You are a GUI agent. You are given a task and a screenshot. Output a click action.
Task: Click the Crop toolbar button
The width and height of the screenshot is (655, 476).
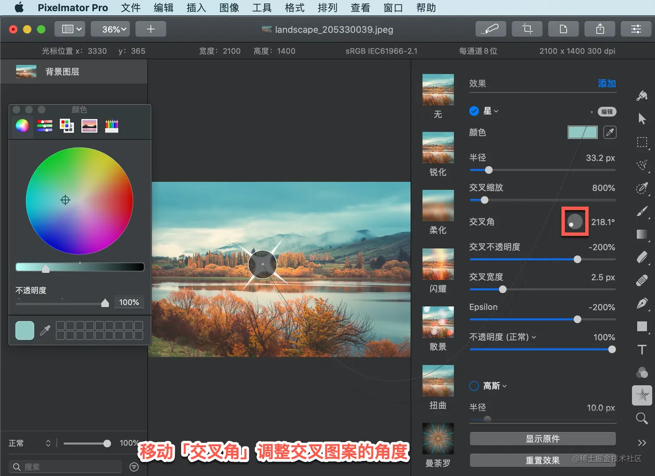point(527,29)
